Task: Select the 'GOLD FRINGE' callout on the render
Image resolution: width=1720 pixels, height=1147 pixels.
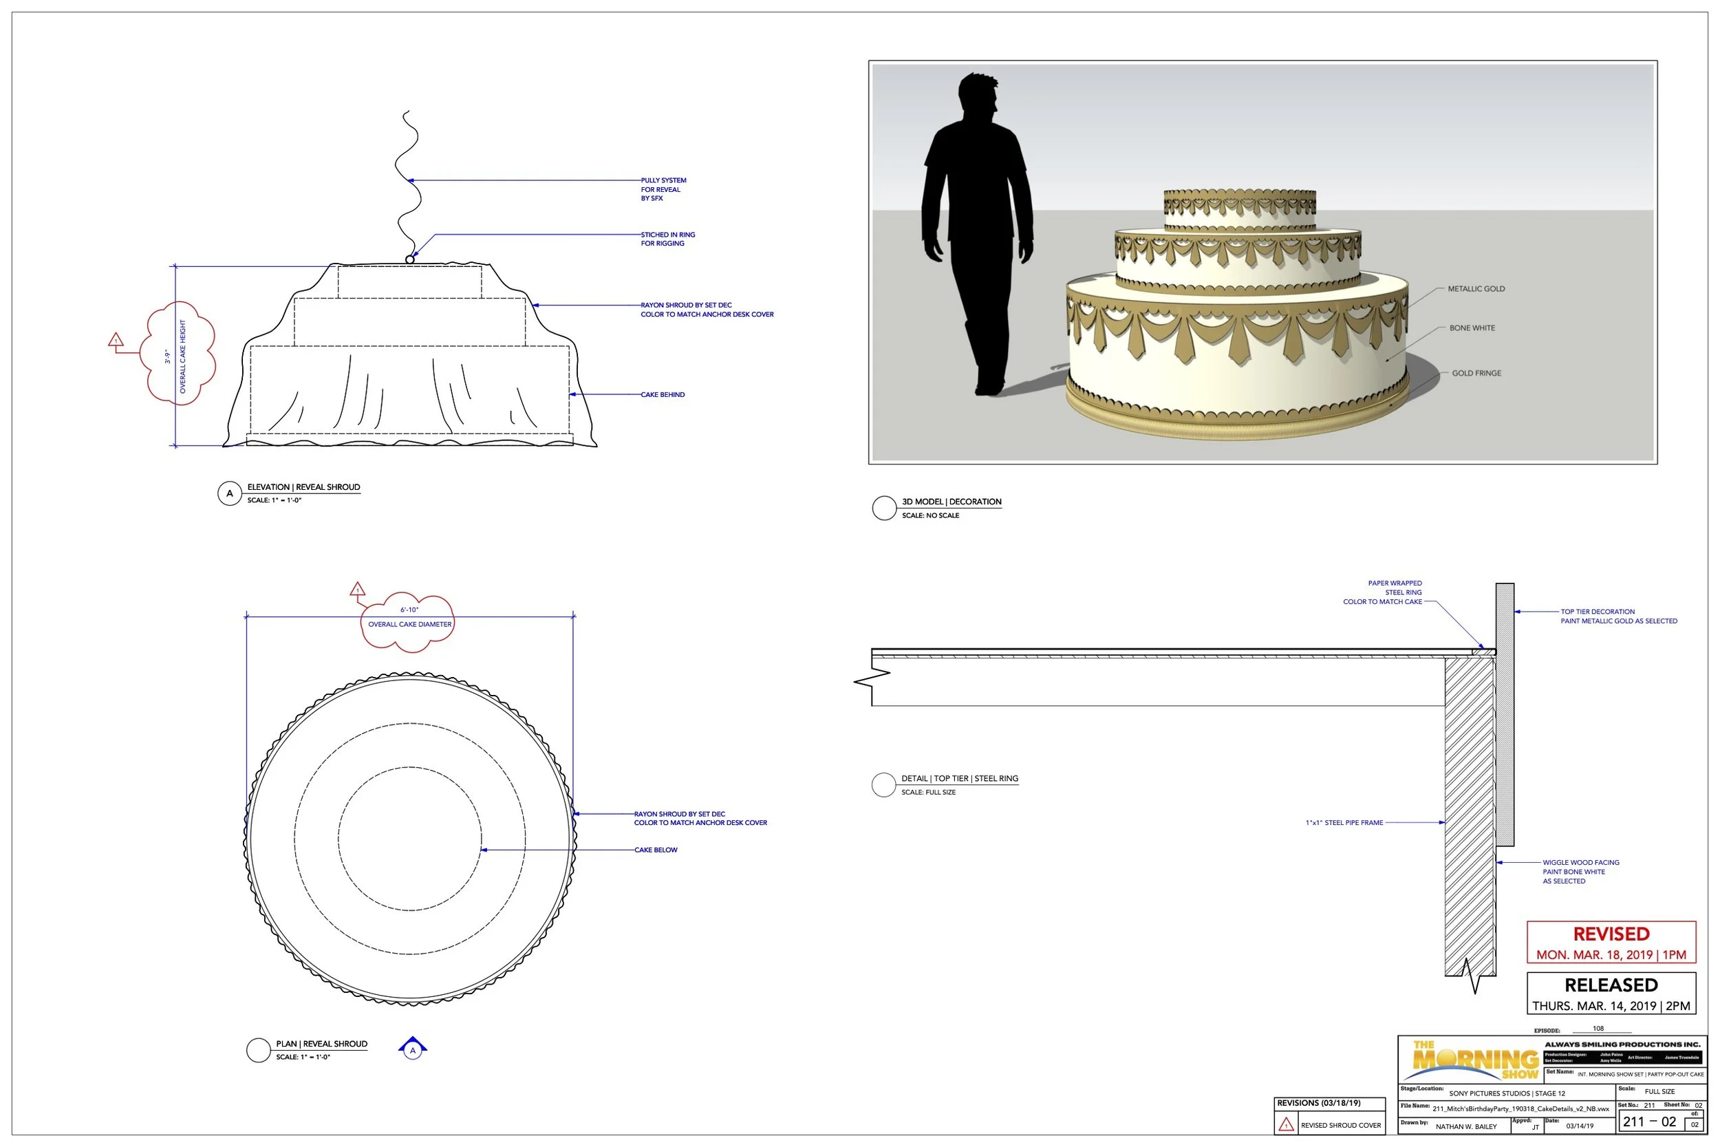Action: [x=1476, y=373]
